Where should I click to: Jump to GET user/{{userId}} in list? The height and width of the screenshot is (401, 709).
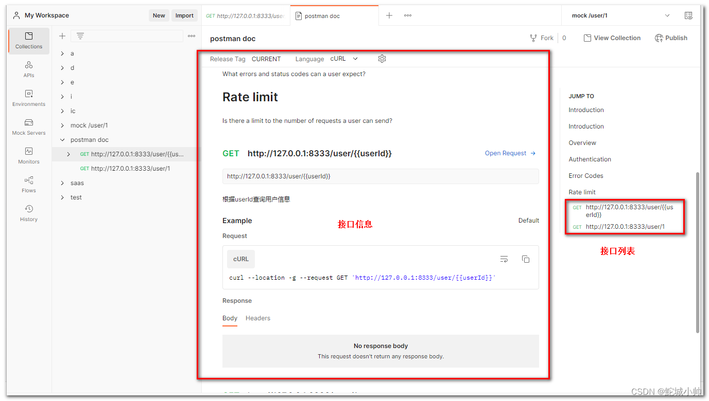tap(625, 211)
